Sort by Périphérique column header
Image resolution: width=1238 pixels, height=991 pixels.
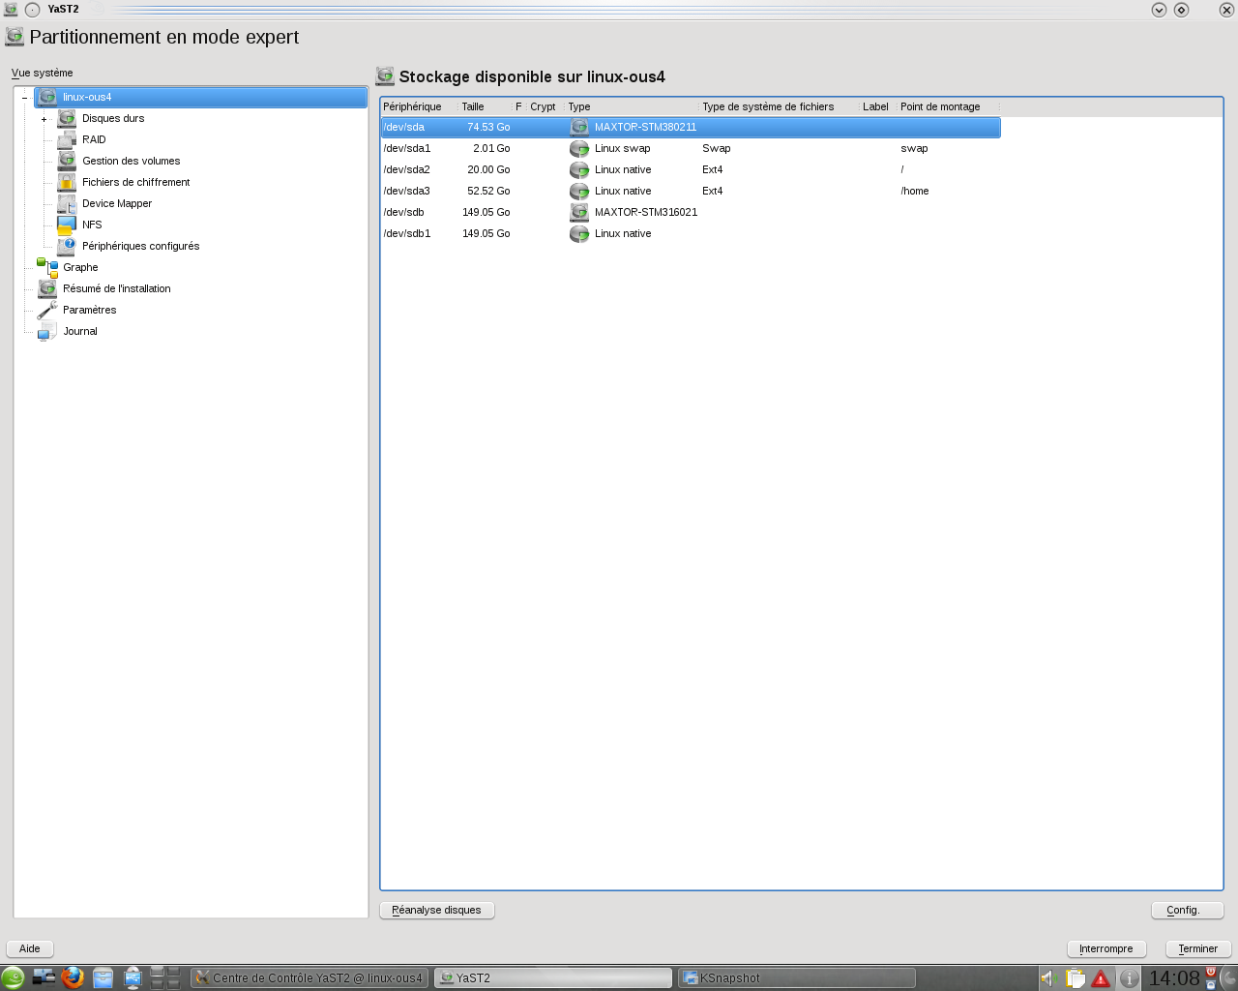[x=420, y=106]
